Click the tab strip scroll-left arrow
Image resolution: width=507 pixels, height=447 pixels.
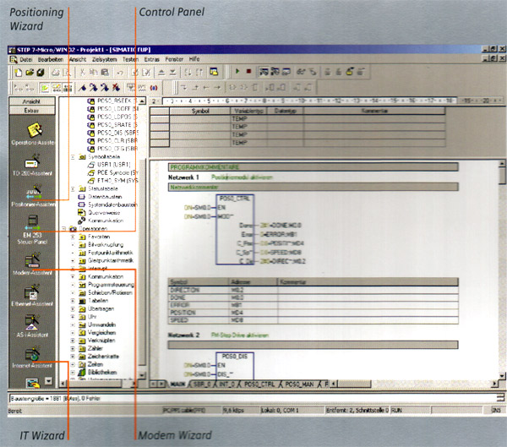[x=154, y=384]
